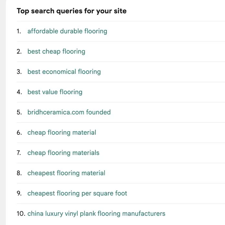Open the 'best value flooring' query
Viewport: 225px width, 225px height.
pos(55,92)
